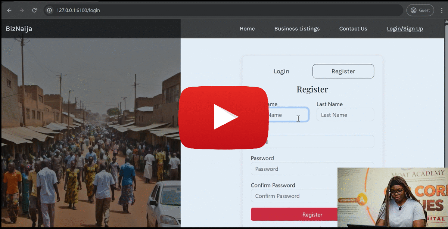448x229 pixels.
Task: Click the address bar showing 127.0.0.1:6100/login
Action: (x=223, y=10)
